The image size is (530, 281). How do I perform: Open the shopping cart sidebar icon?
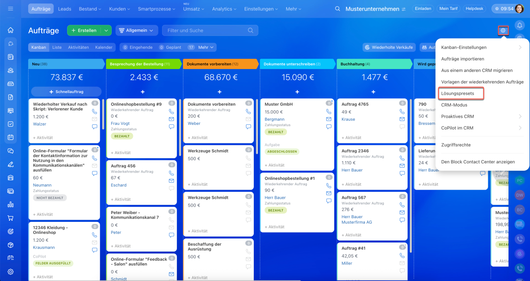pyautogui.click(x=11, y=218)
